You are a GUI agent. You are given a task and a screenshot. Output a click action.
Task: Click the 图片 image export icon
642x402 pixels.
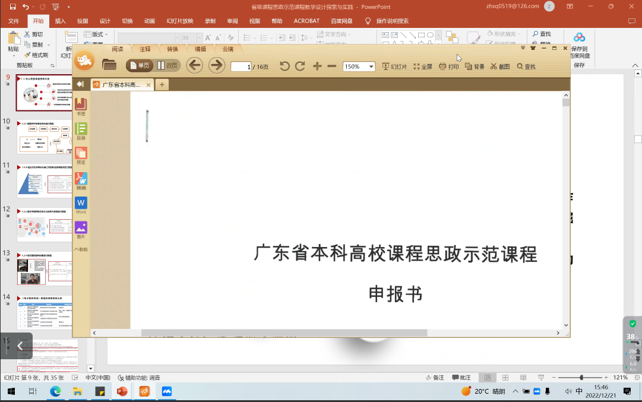pyautogui.click(x=81, y=228)
